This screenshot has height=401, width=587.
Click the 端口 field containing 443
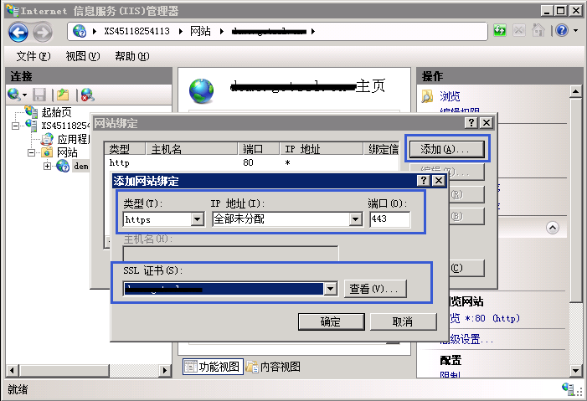(x=389, y=219)
